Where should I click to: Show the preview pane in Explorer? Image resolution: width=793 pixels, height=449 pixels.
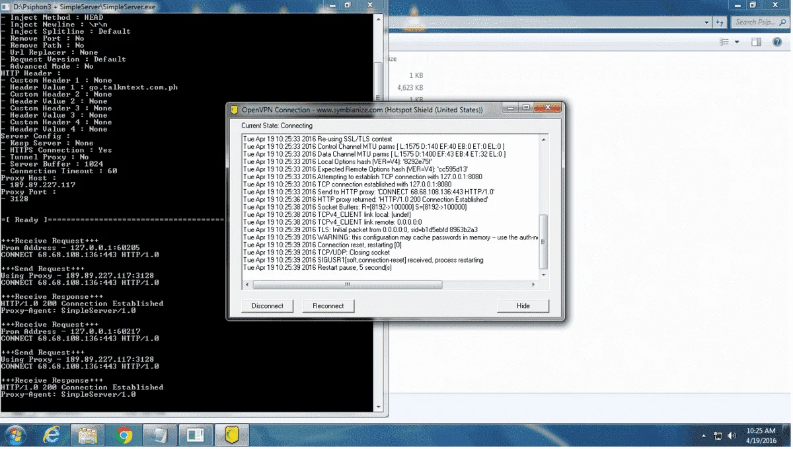click(757, 42)
